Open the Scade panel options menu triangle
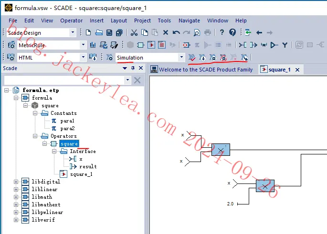This screenshot has height=234, width=327. (125, 68)
